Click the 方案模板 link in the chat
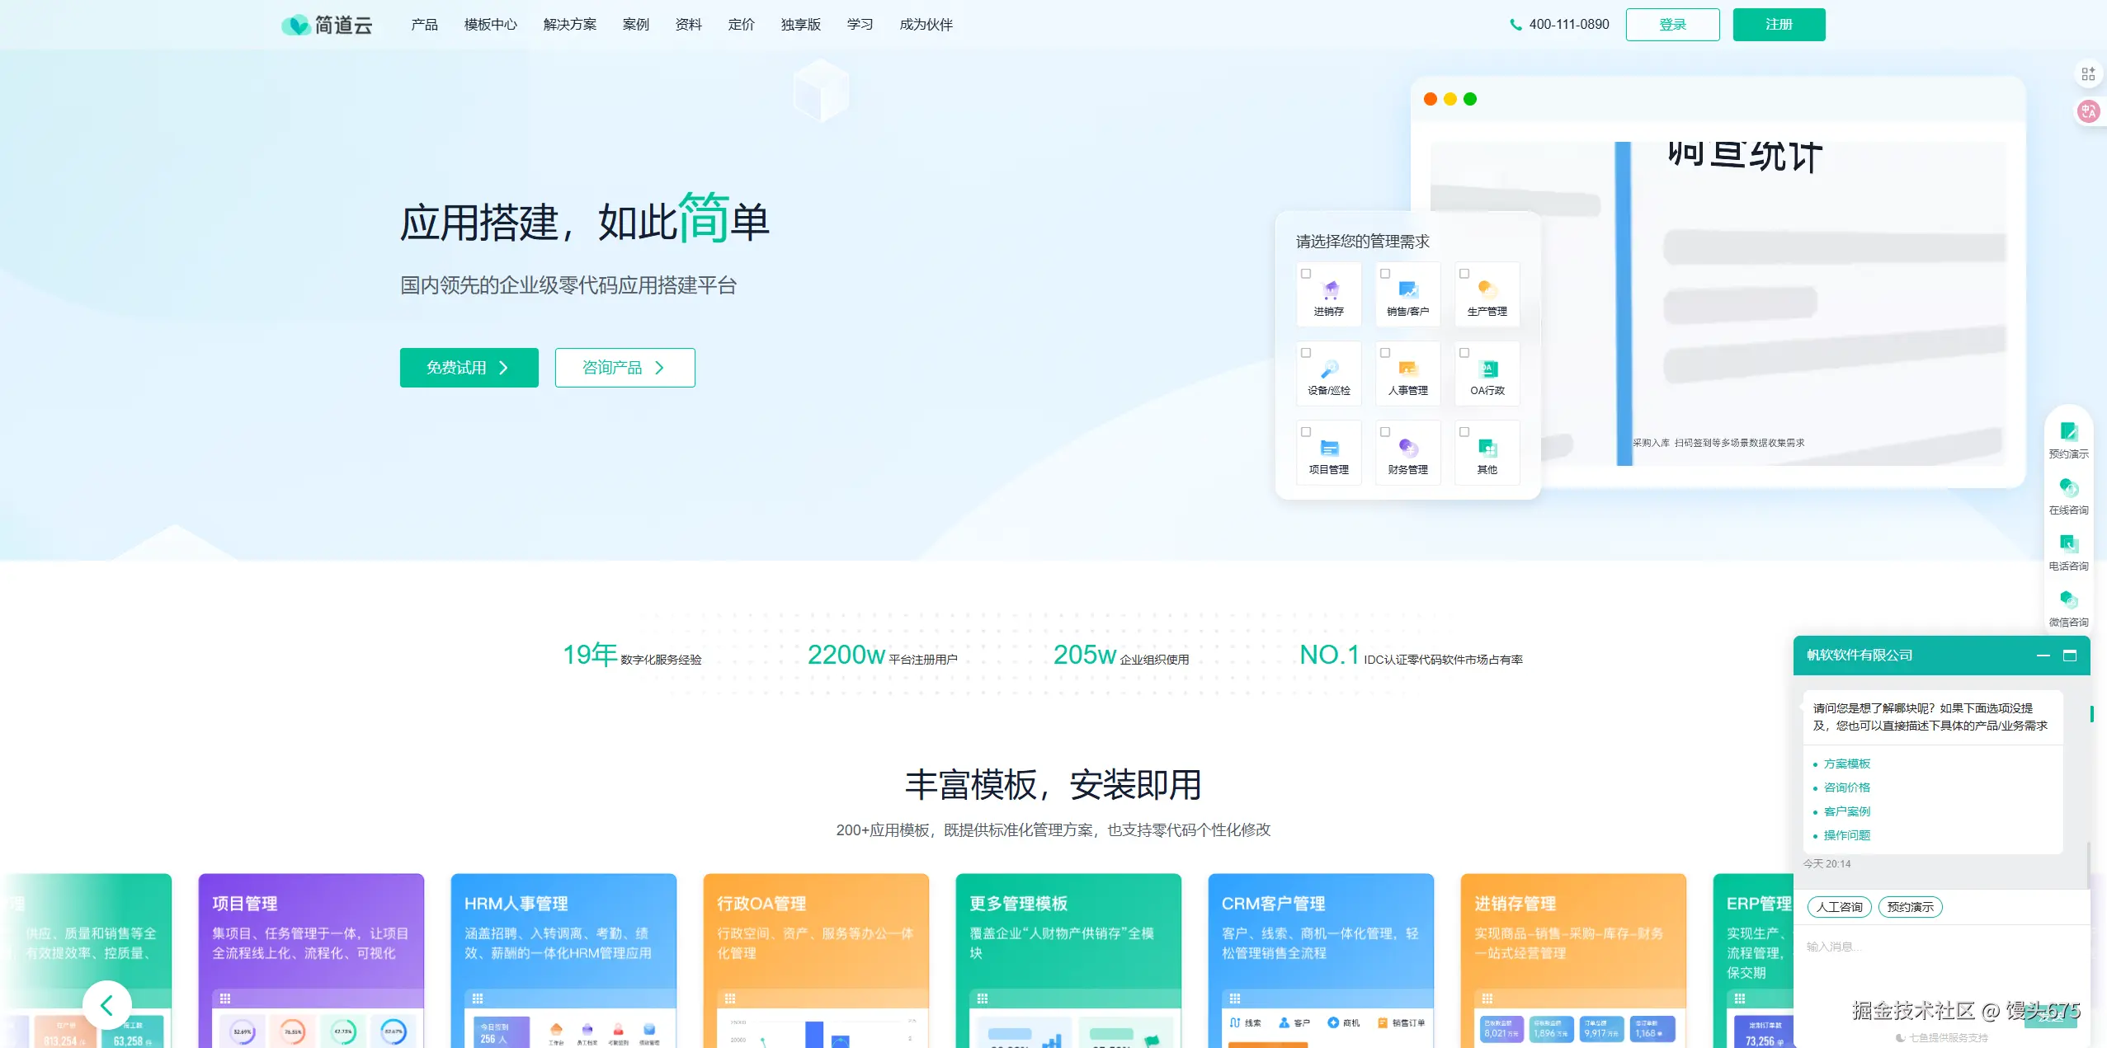The image size is (2107, 1048). pos(1846,764)
